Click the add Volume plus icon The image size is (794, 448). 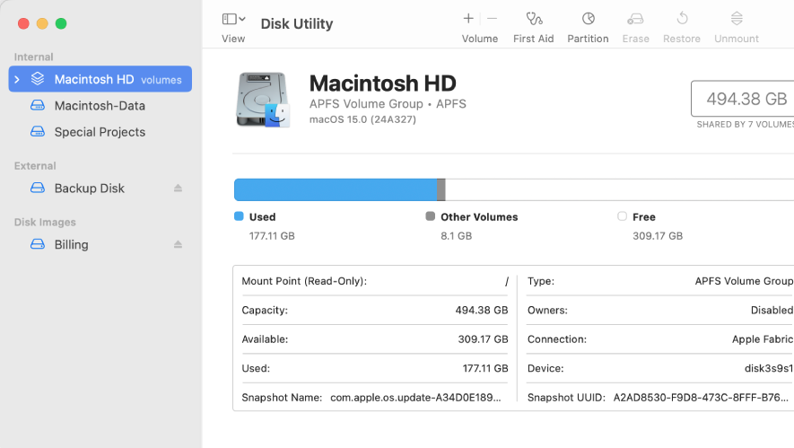pyautogui.click(x=468, y=19)
